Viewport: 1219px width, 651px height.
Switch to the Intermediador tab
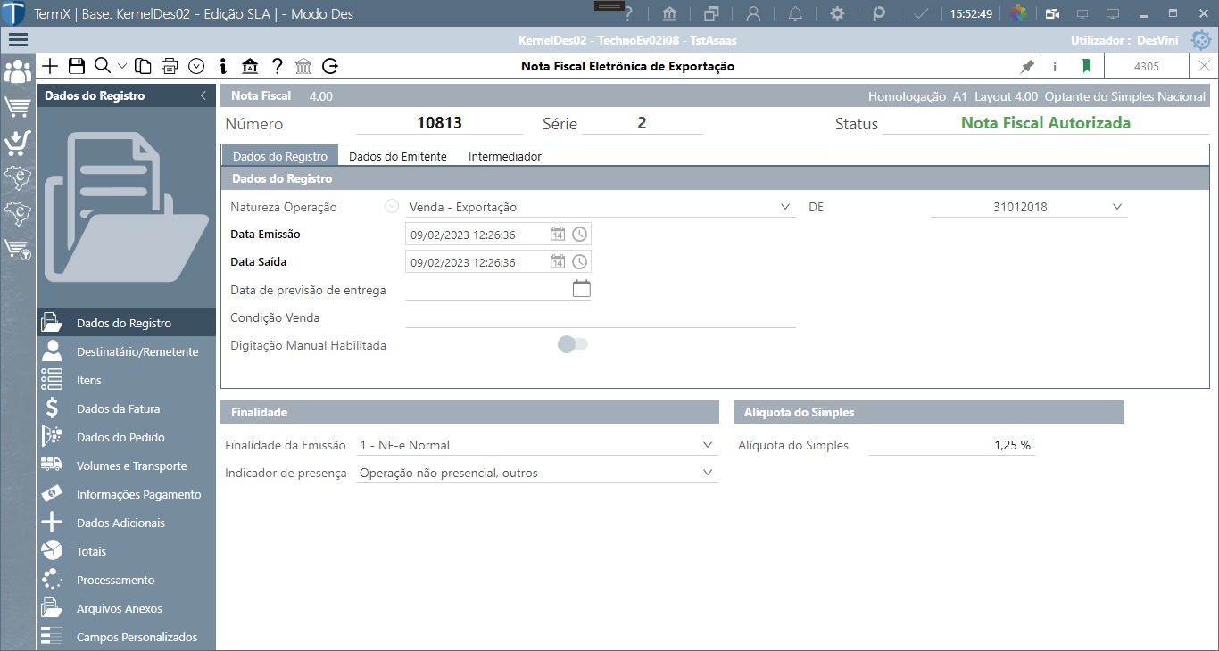pyautogui.click(x=505, y=156)
